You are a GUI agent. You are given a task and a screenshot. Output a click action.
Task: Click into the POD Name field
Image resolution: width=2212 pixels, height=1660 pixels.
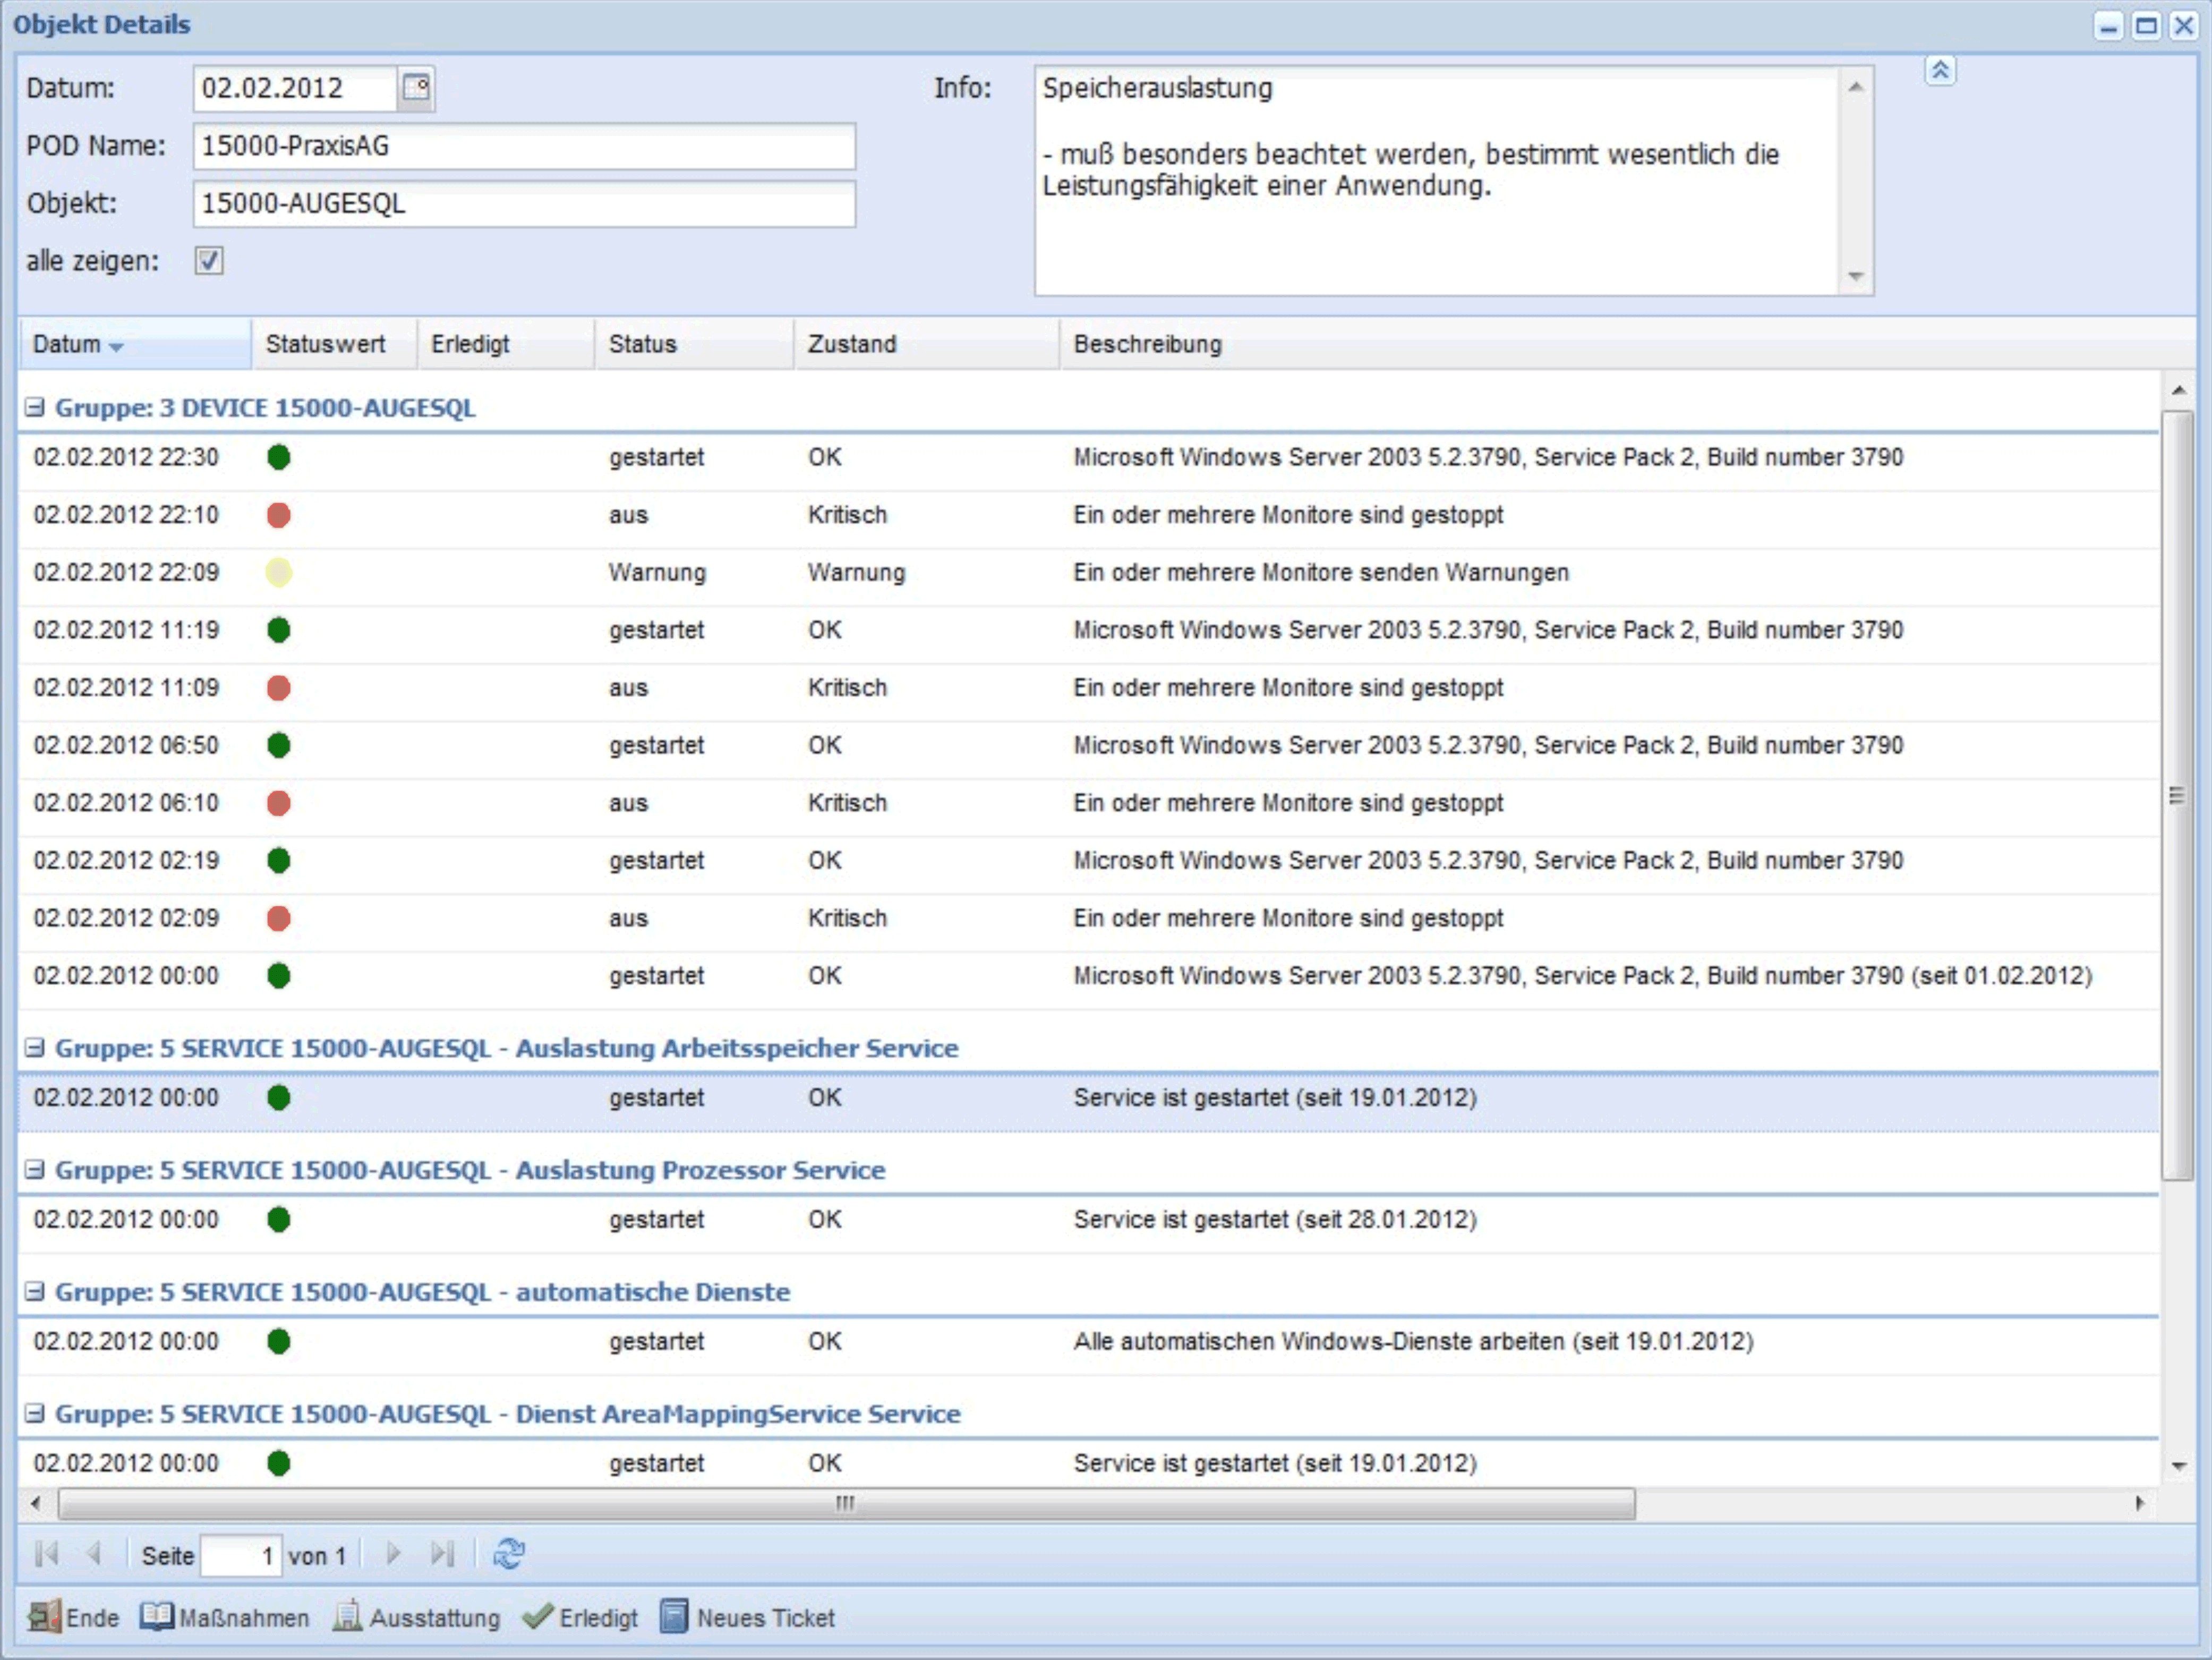tap(523, 146)
